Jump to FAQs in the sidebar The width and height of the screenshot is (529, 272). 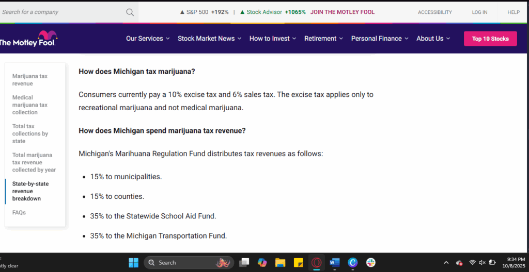coord(19,213)
